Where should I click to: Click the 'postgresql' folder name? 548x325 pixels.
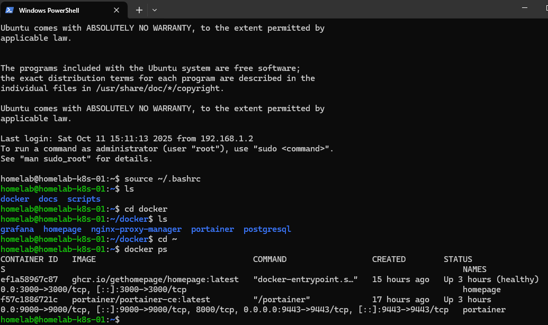point(267,229)
